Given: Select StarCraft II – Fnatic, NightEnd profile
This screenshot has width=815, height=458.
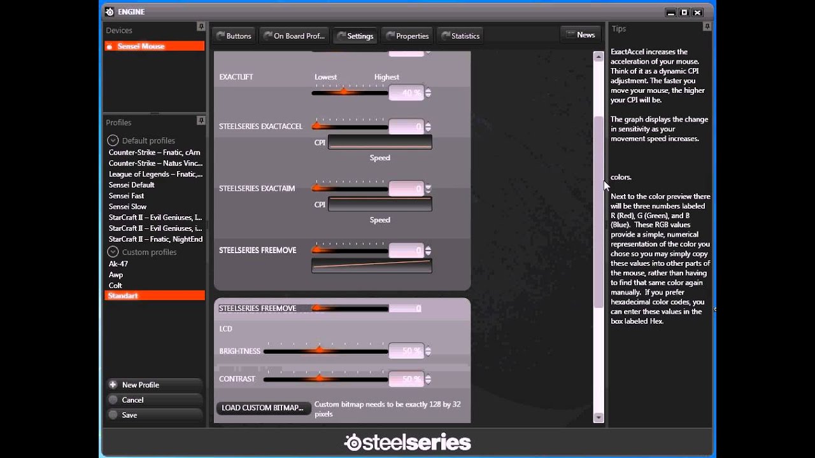Looking at the screenshot, I should [x=155, y=239].
